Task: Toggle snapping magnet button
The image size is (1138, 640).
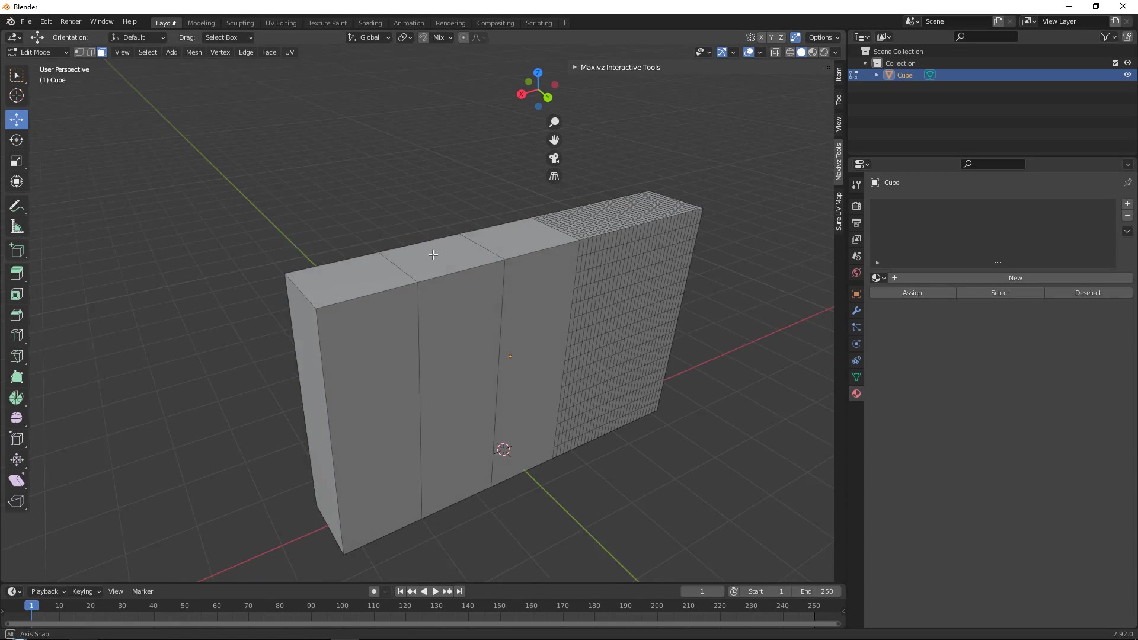Action: point(423,37)
